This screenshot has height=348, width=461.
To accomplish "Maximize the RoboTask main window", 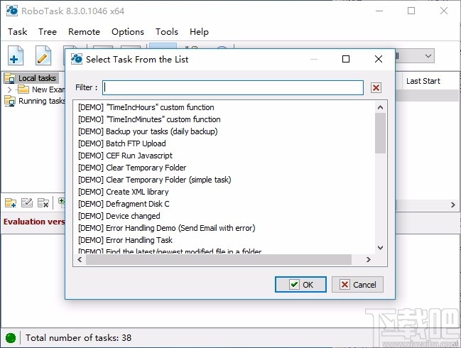I will [x=411, y=11].
